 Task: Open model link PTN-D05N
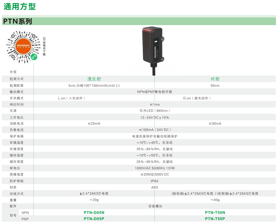coord(94,213)
